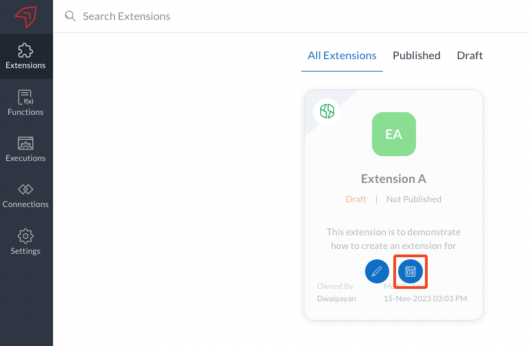The width and height of the screenshot is (529, 346).
Task: Click the green EA extension avatar
Action: pyautogui.click(x=393, y=134)
